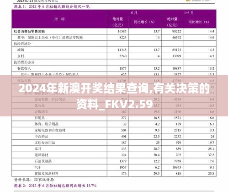This screenshot has height=192, width=228.
Task: Select the '城镇' row label
Action: coord(21,50)
